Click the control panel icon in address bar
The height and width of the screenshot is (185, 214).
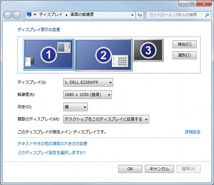[x=29, y=15]
